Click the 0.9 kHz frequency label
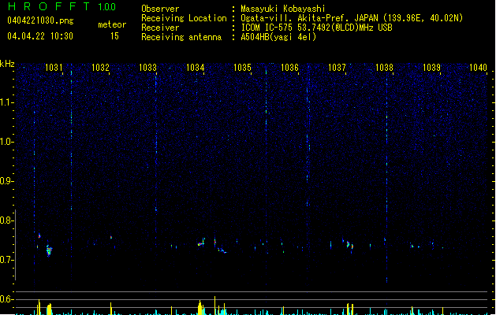 7,181
